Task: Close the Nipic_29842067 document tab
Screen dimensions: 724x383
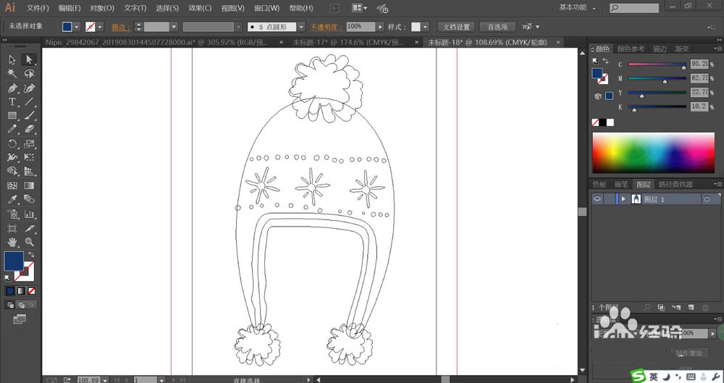Action: click(x=281, y=42)
